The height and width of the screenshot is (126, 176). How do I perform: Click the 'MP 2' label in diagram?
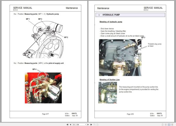pyautogui.click(x=66, y=37)
